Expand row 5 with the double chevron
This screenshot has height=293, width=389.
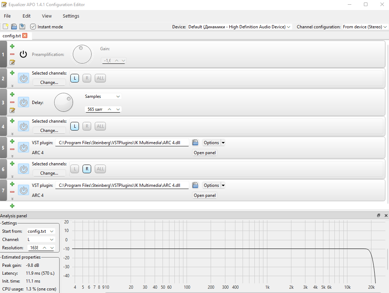12,156
